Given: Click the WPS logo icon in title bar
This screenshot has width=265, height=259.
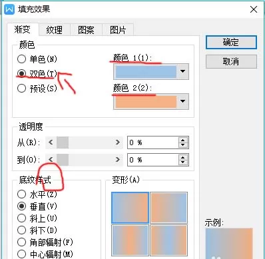Looking at the screenshot, I should click(9, 9).
